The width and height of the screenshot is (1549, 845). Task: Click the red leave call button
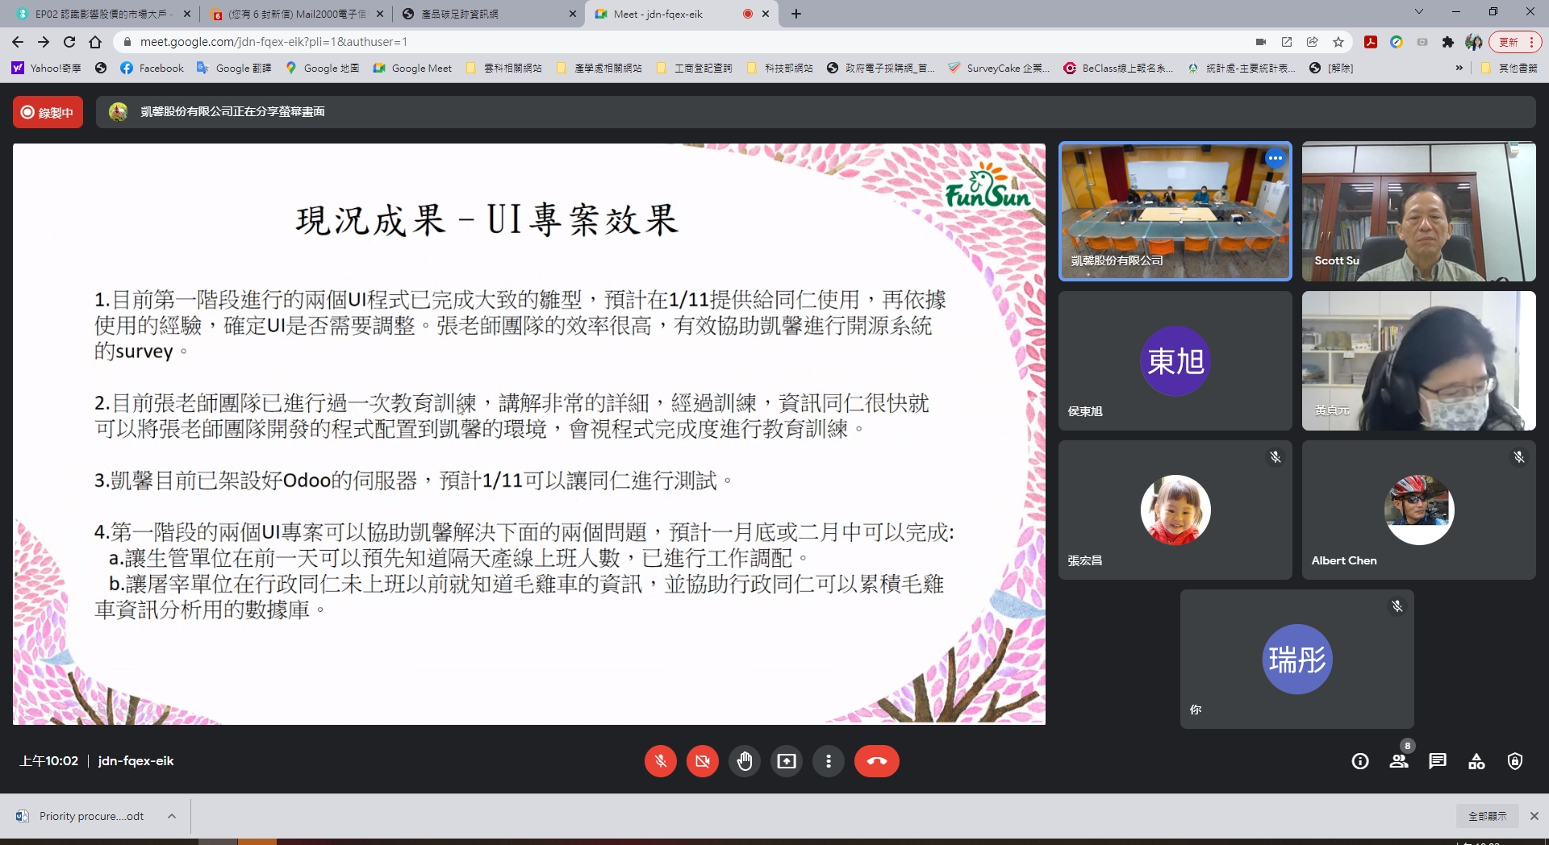(876, 761)
